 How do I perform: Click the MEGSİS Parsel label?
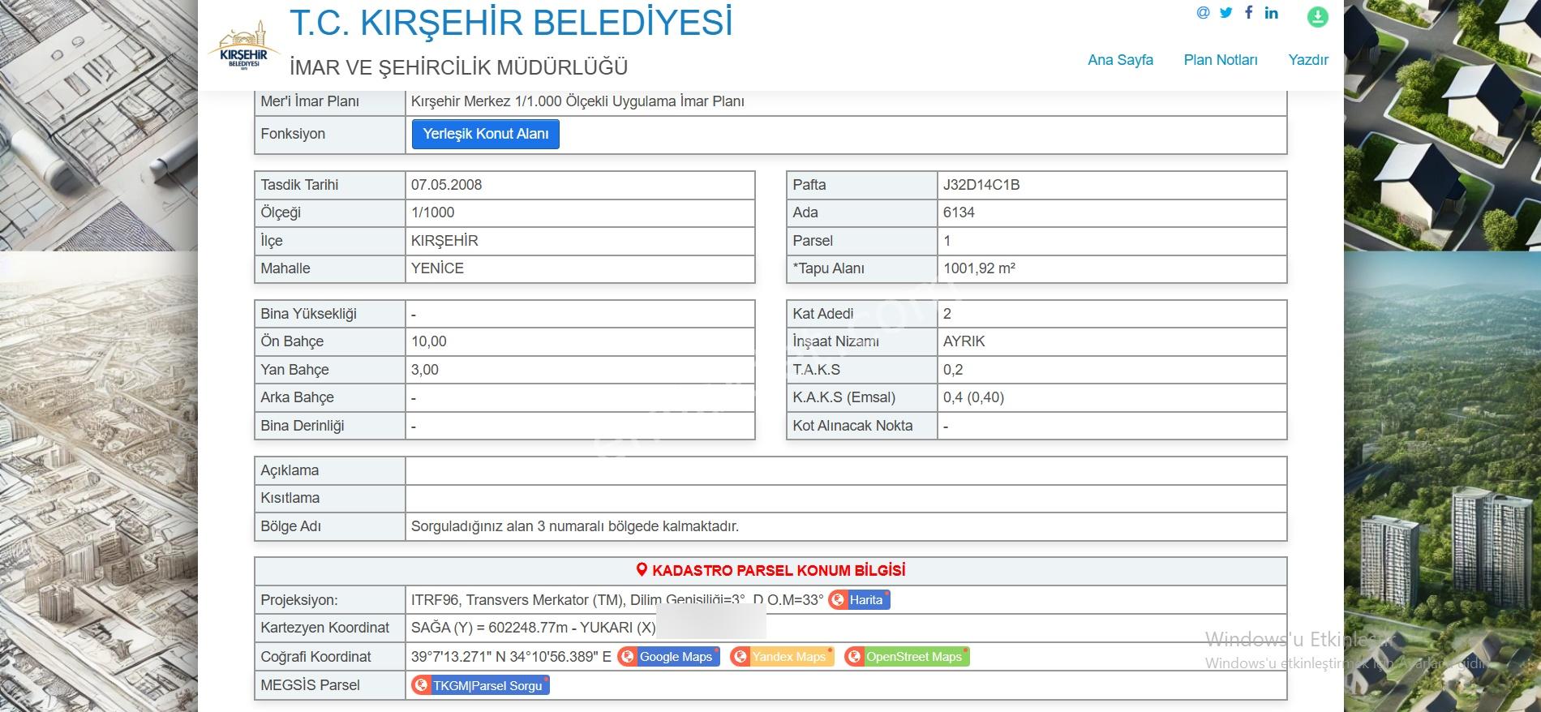coord(310,685)
